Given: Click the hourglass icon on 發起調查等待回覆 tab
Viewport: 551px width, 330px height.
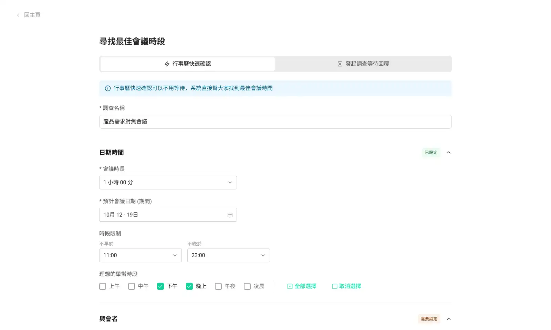Looking at the screenshot, I should pos(340,64).
